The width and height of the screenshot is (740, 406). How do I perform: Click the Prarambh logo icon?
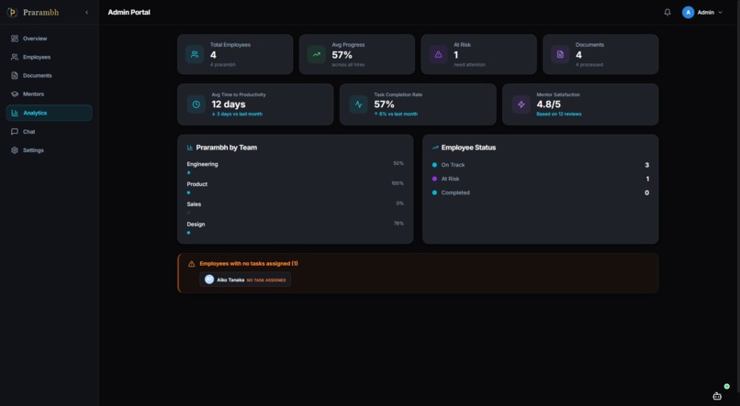[x=12, y=12]
